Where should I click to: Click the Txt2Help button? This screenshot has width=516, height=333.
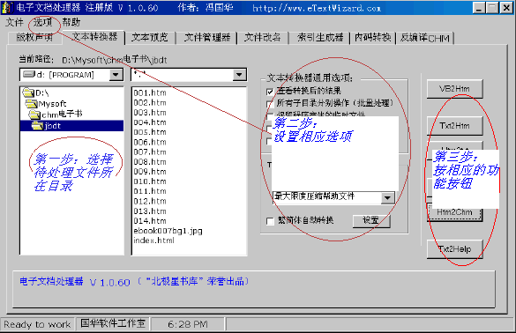[x=454, y=249]
